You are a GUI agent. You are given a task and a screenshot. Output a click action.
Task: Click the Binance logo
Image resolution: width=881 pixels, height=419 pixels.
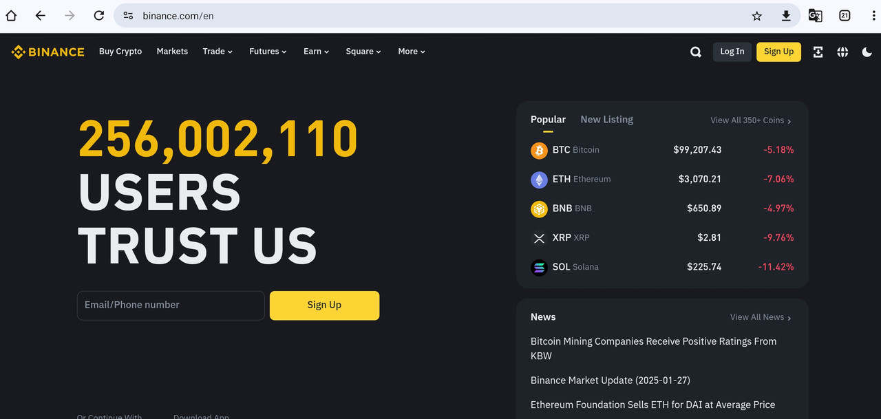47,52
